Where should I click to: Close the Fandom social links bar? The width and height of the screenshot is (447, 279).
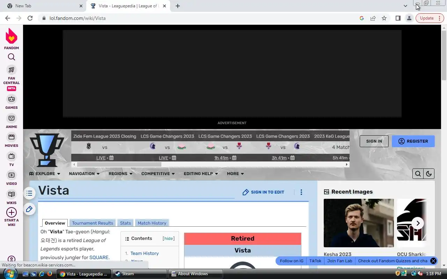coord(433,261)
